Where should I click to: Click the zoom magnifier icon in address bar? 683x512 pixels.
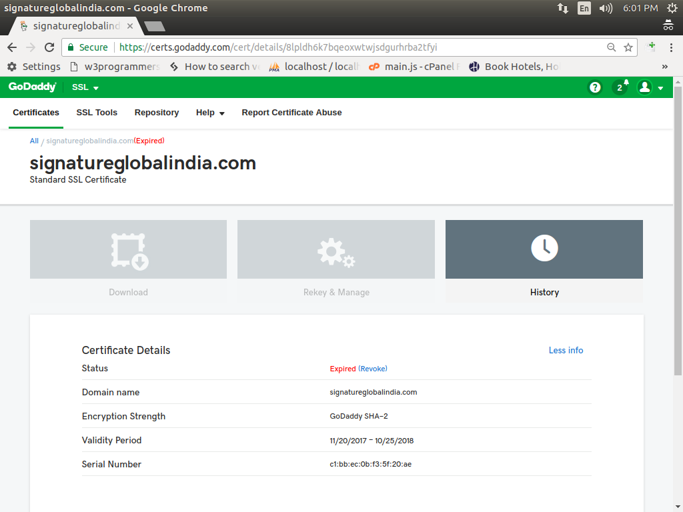pos(611,47)
